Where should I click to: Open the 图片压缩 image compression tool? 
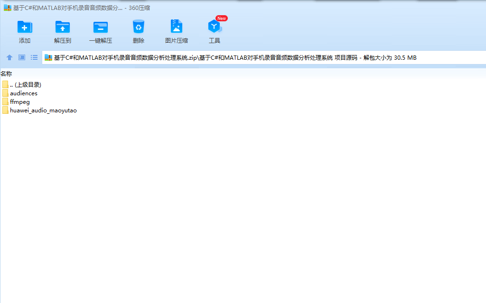click(177, 27)
